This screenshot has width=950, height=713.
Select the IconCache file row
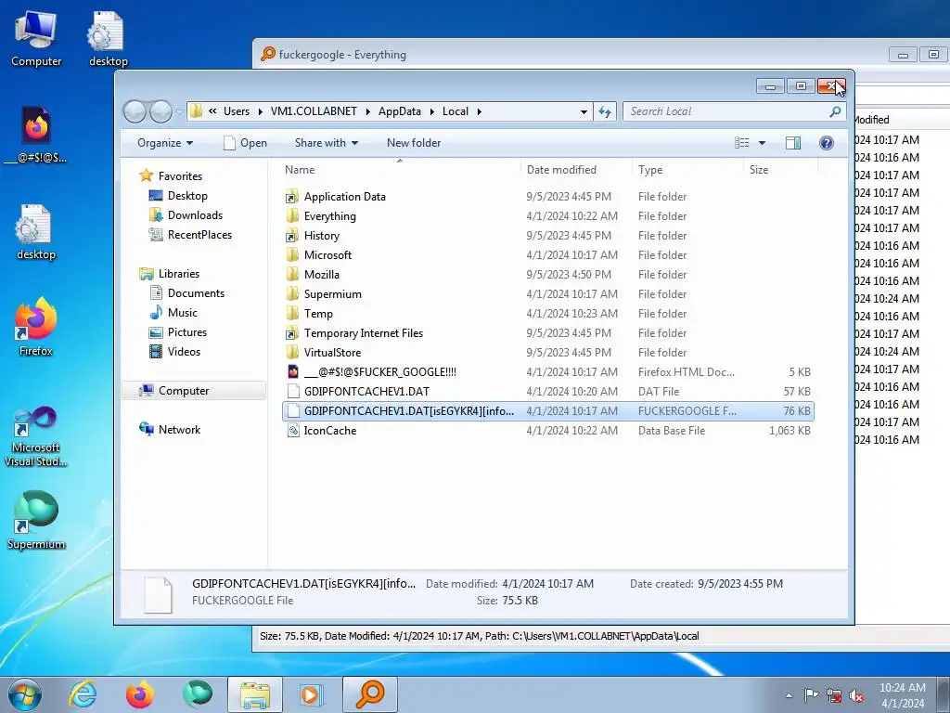(547, 431)
